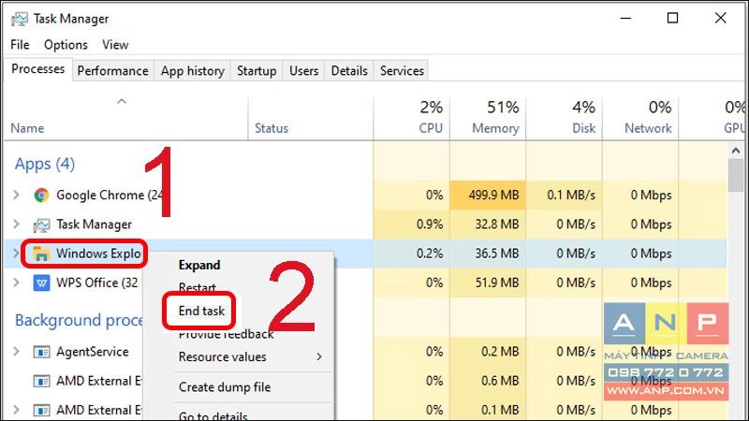Click the Apps (4) group heading
Viewport: 749px width, 421px height.
tap(45, 165)
